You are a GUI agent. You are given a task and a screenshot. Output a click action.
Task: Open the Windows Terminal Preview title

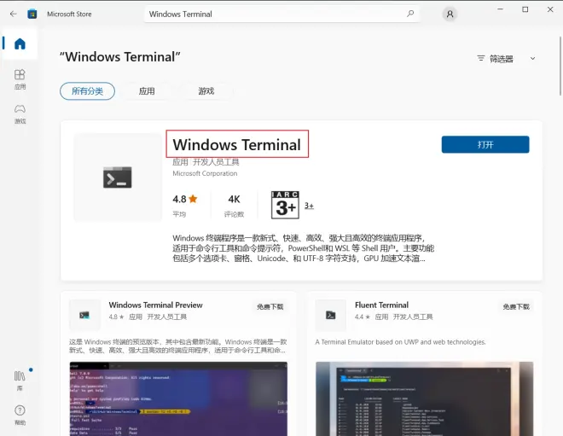[x=155, y=305]
